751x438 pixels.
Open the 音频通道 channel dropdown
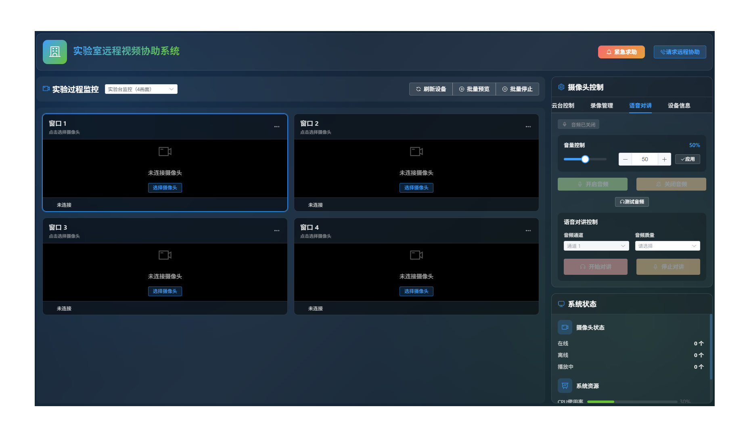tap(596, 246)
